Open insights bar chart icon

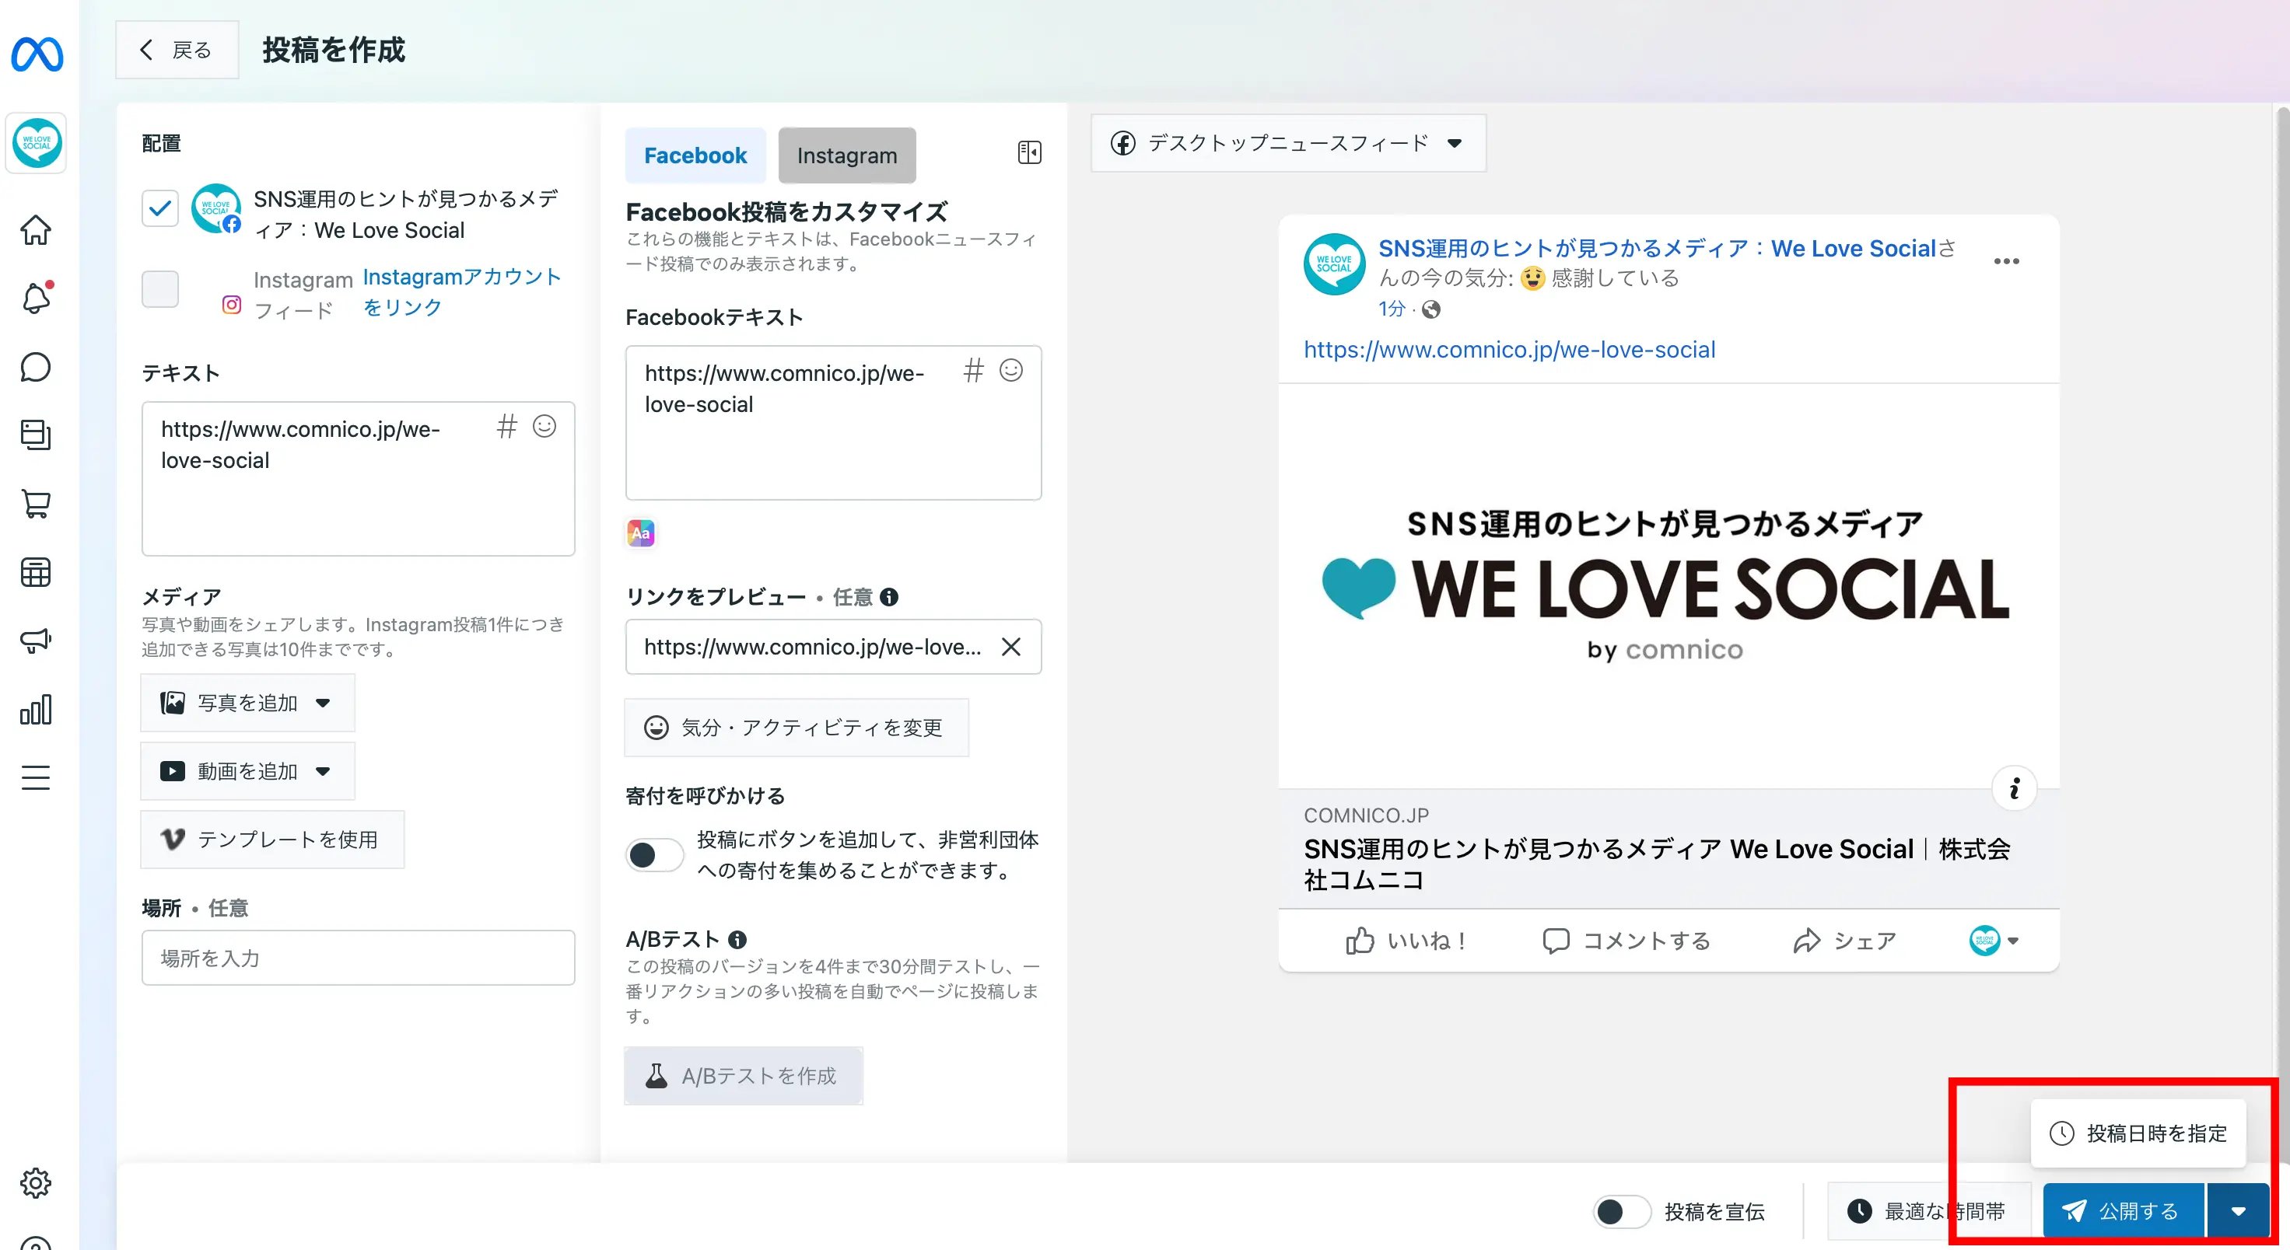36,709
